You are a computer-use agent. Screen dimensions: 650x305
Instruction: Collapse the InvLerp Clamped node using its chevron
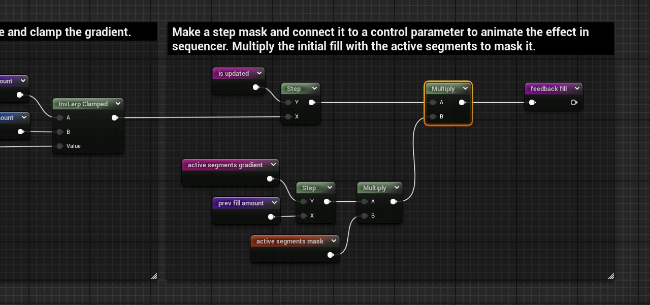[x=118, y=104]
